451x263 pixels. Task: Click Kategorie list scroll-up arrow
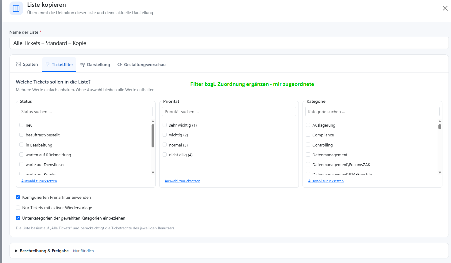[440, 121]
